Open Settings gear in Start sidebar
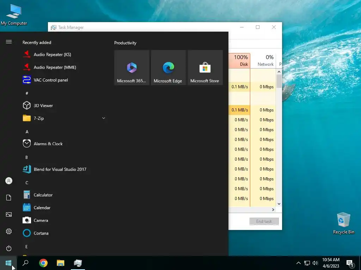Image resolution: width=361 pixels, height=270 pixels. [9, 231]
